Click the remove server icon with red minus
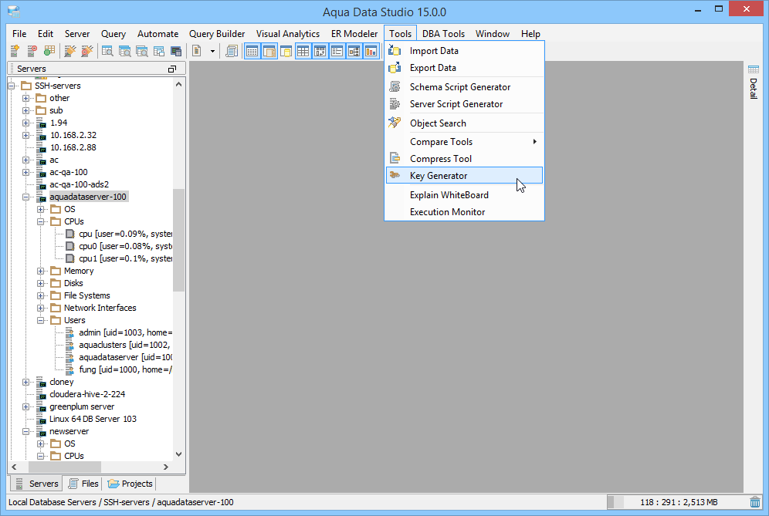Screen dimensions: 769x516 pos(32,50)
